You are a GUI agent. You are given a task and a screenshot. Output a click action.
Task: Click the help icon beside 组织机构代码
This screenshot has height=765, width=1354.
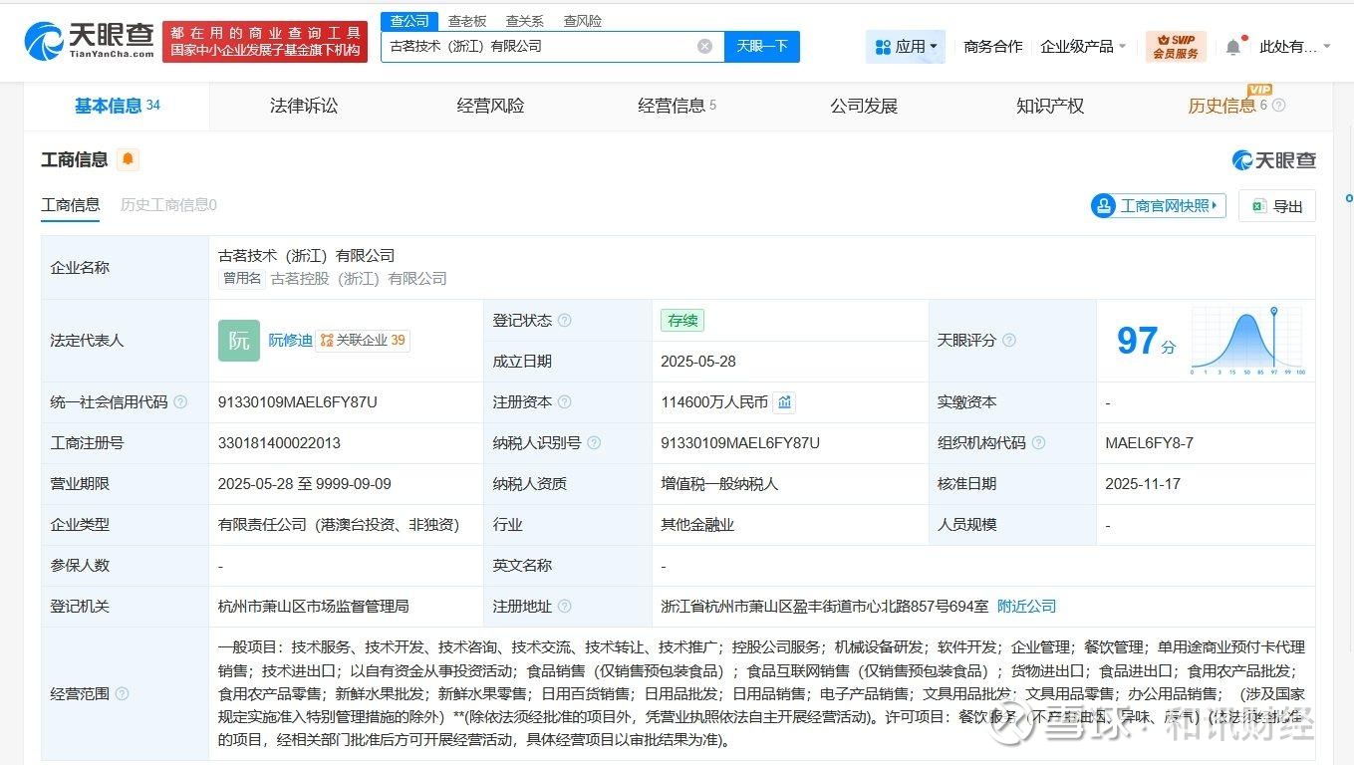pyautogui.click(x=1038, y=443)
